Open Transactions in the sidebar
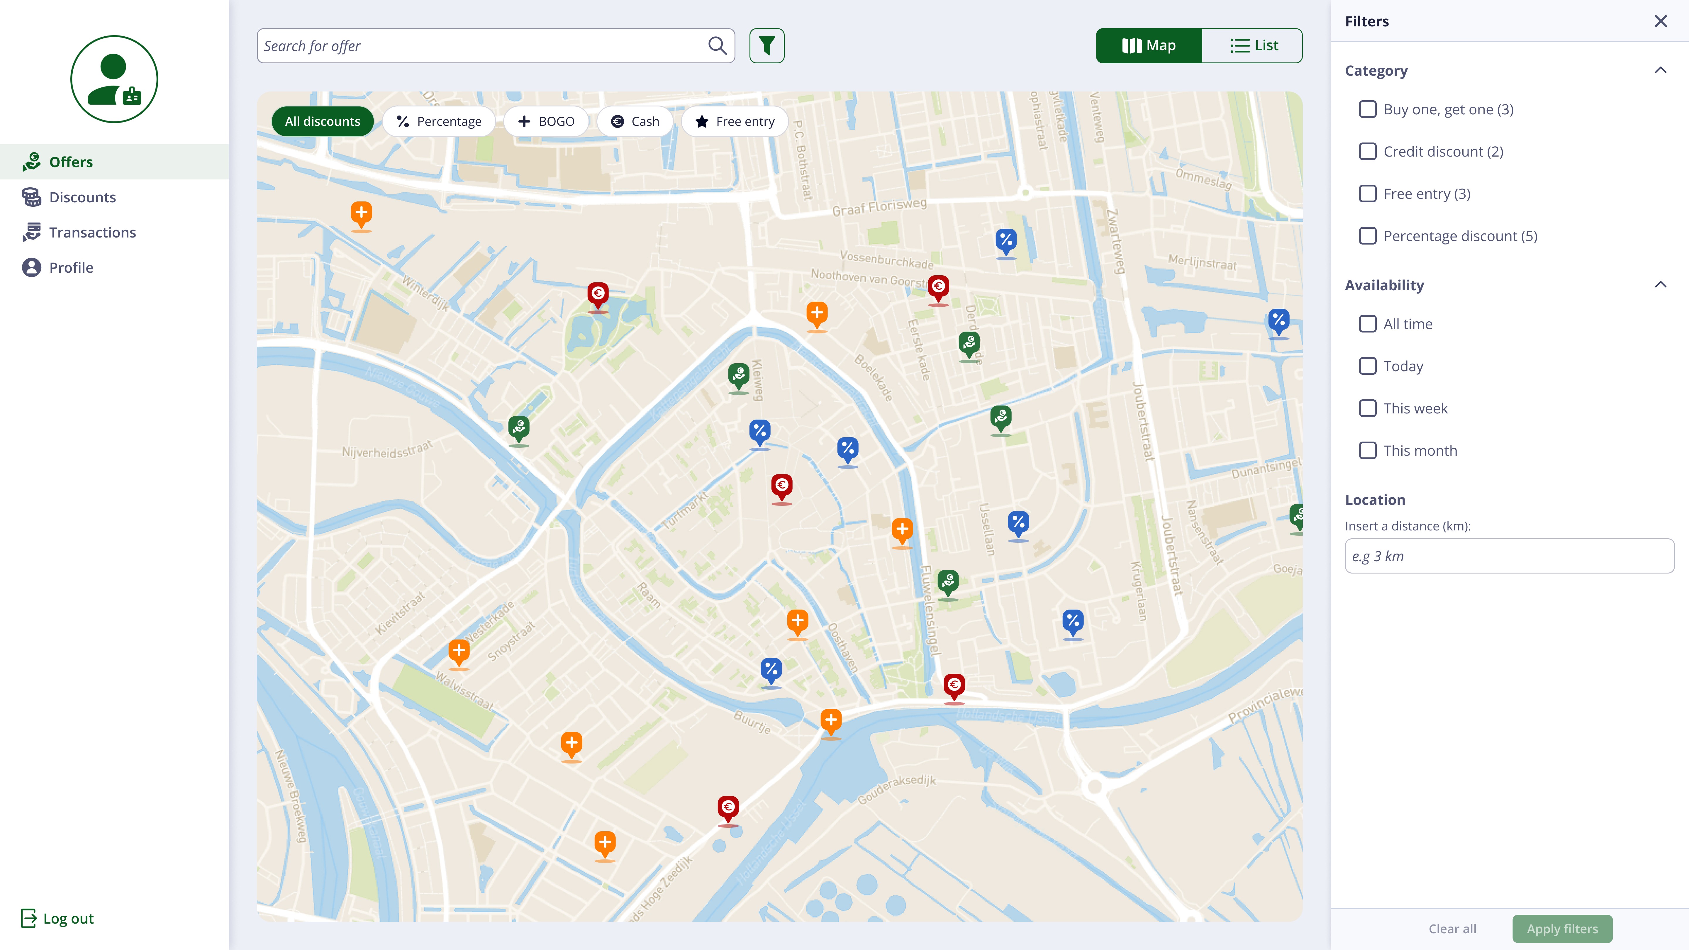The height and width of the screenshot is (950, 1689). 92,233
